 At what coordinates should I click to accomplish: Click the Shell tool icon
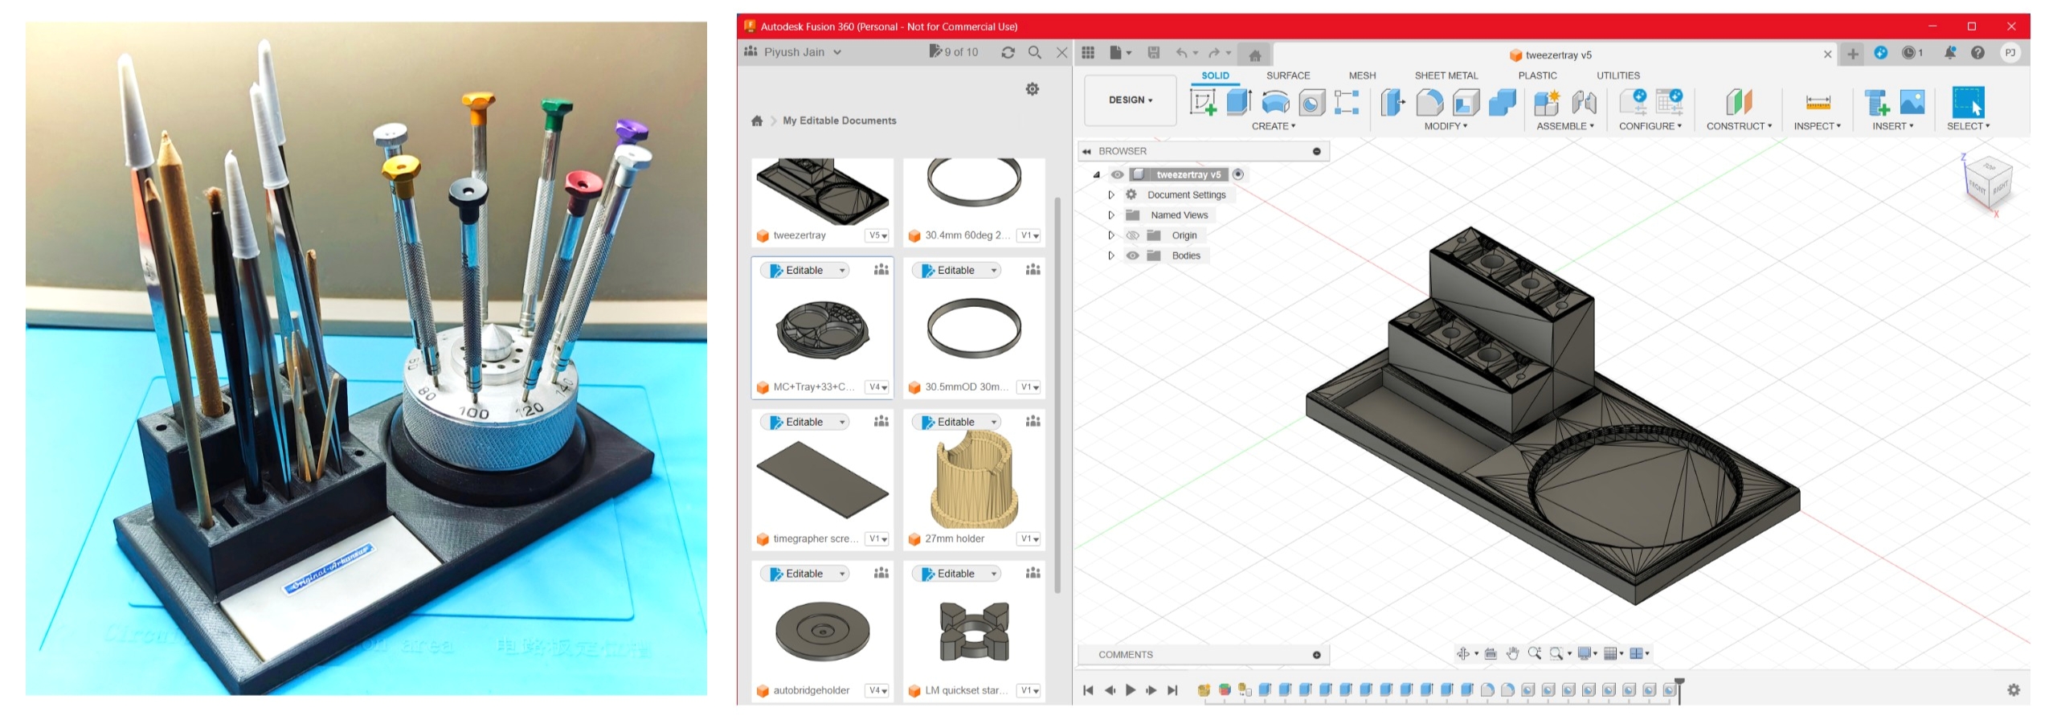pyautogui.click(x=1466, y=103)
